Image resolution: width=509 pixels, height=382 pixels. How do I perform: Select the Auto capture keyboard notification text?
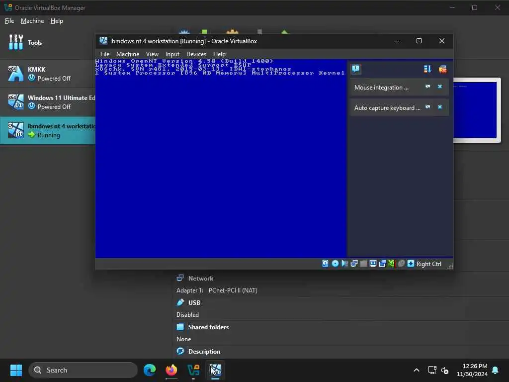[387, 108]
